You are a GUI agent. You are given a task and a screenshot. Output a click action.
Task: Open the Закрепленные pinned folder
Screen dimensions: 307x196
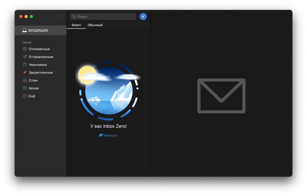pyautogui.click(x=41, y=72)
